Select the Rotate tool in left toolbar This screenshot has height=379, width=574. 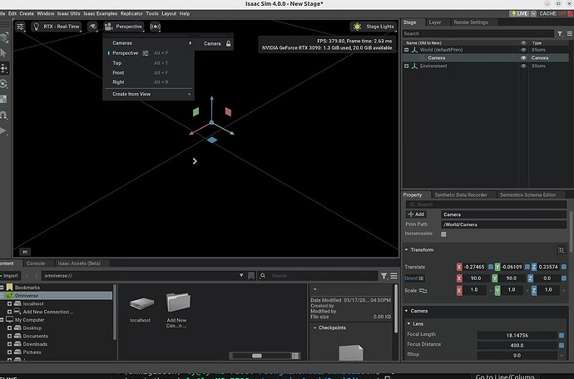3,84
